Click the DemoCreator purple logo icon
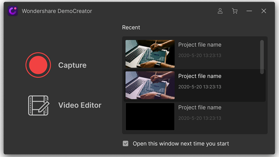The image size is (279, 157). click(x=12, y=11)
